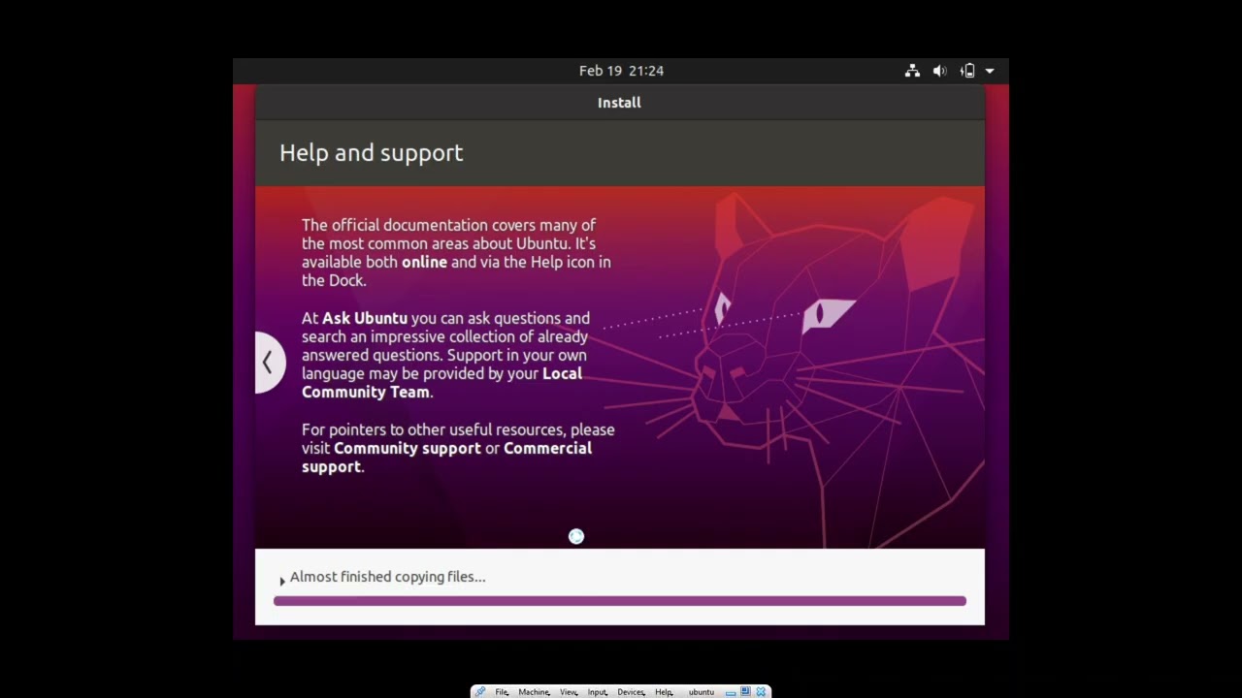Screen dimensions: 1242x698
Task: Click the network connection icon in the top bar
Action: click(912, 71)
